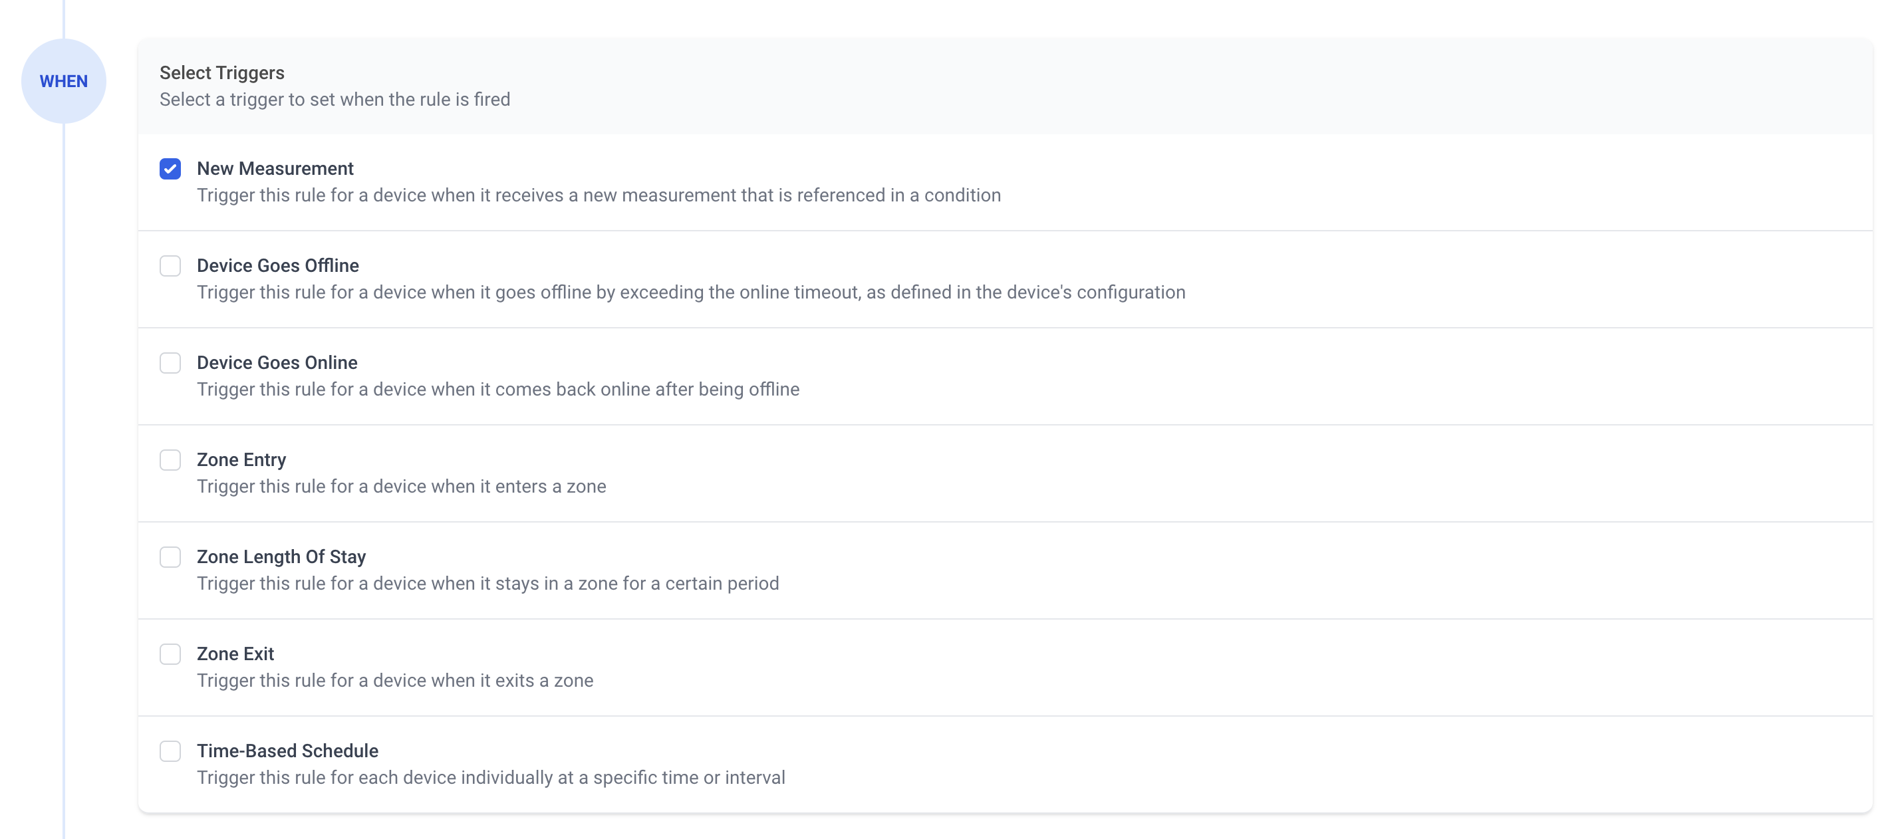This screenshot has height=839, width=1894.
Task: Click the Zone Entry label
Action: tap(241, 460)
